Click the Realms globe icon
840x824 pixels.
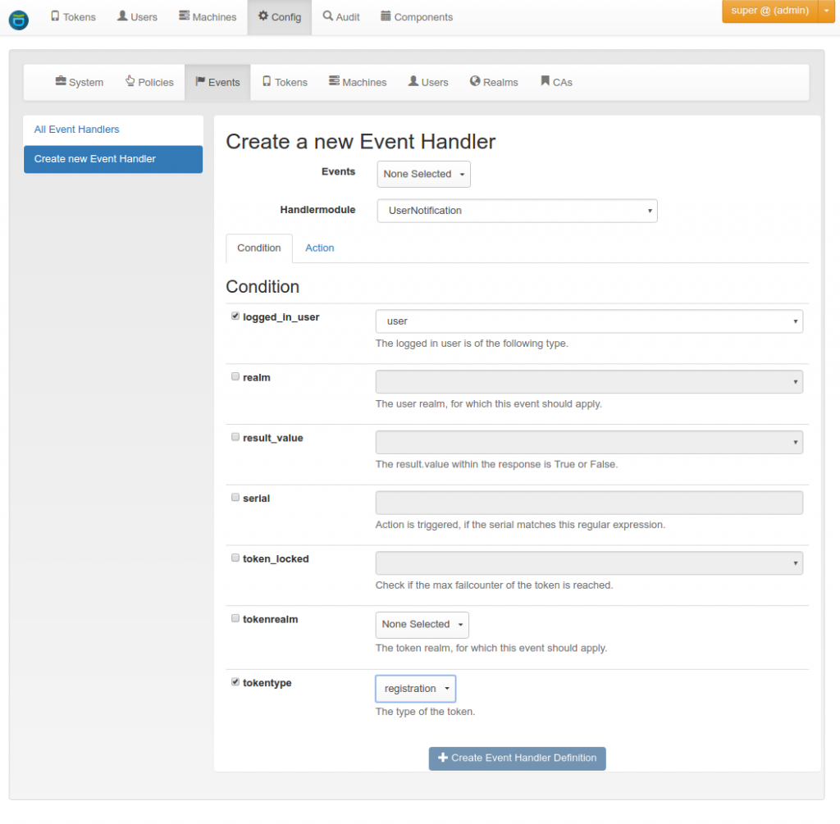pos(475,81)
